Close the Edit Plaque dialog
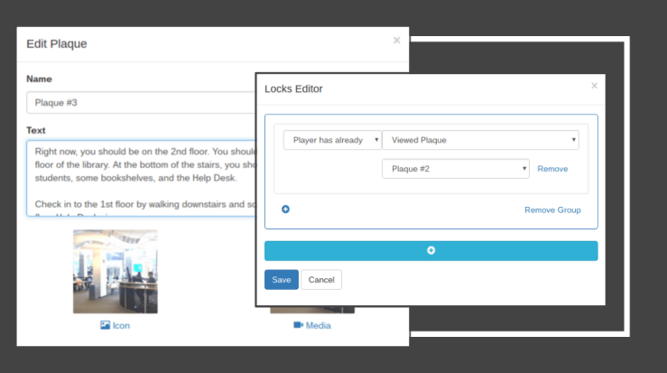This screenshot has height=373, width=667. [x=396, y=40]
